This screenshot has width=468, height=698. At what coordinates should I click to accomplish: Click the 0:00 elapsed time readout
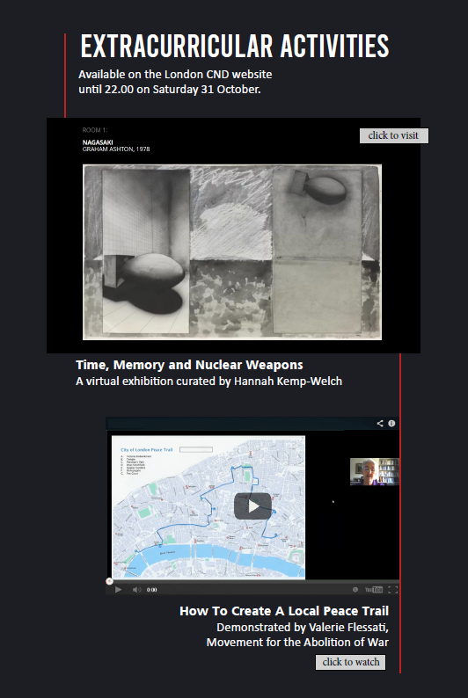click(152, 589)
